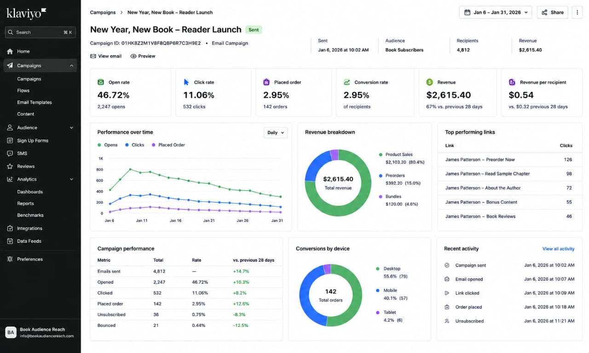This screenshot has width=589, height=353.
Task: Click the Preview eye icon
Action: 133,56
